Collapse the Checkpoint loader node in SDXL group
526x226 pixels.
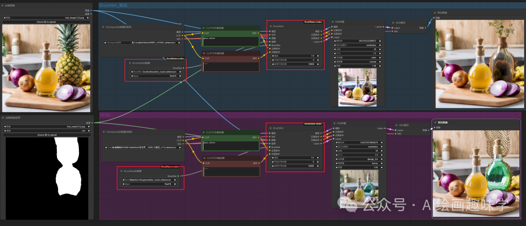point(103,132)
